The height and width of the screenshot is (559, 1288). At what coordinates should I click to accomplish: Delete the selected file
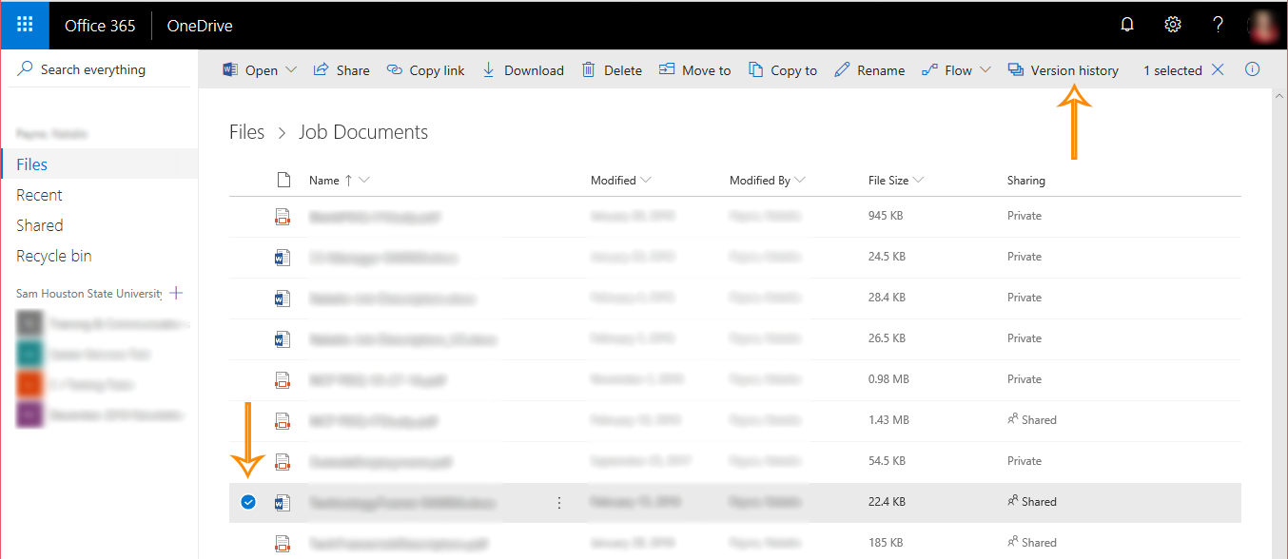point(612,69)
